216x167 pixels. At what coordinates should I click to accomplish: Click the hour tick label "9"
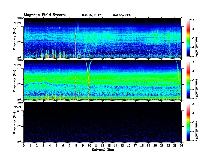(83, 145)
